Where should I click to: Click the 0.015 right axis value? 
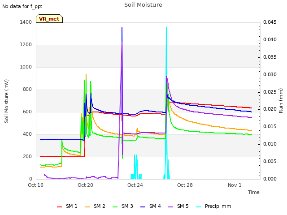[x=270, y=126]
